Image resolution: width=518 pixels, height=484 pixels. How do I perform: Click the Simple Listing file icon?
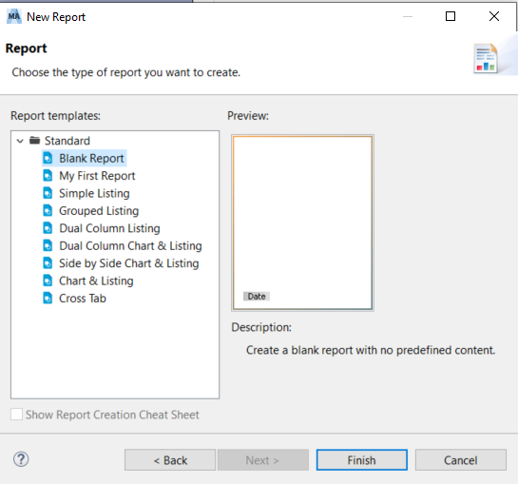click(x=48, y=193)
